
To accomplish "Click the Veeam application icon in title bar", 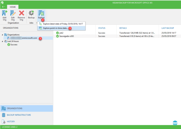I will (x=2, y=3).
